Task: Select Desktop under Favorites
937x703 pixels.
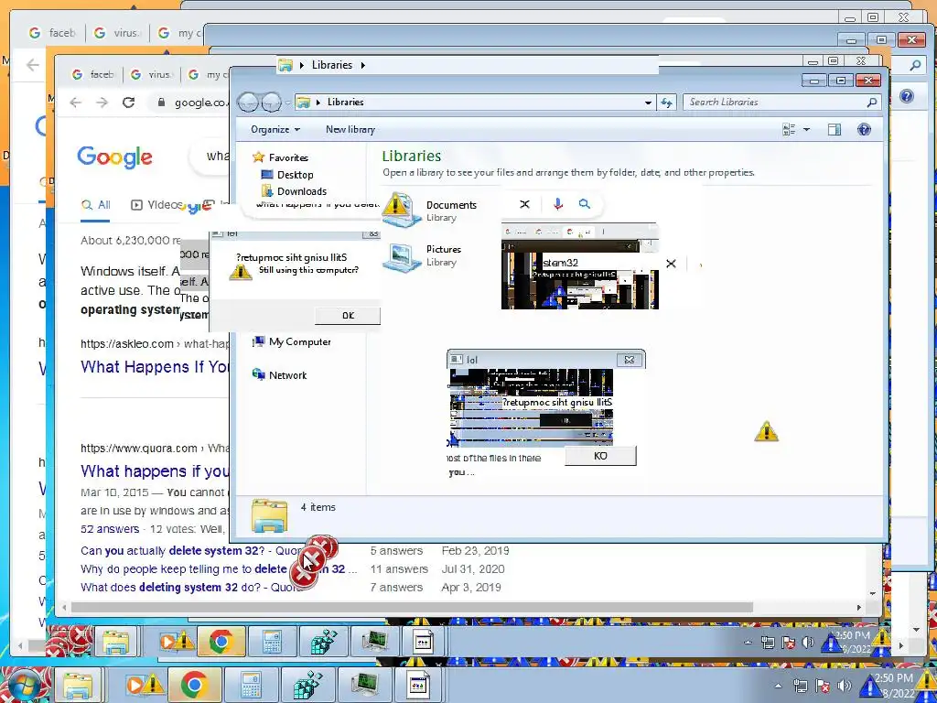Action: click(x=287, y=175)
